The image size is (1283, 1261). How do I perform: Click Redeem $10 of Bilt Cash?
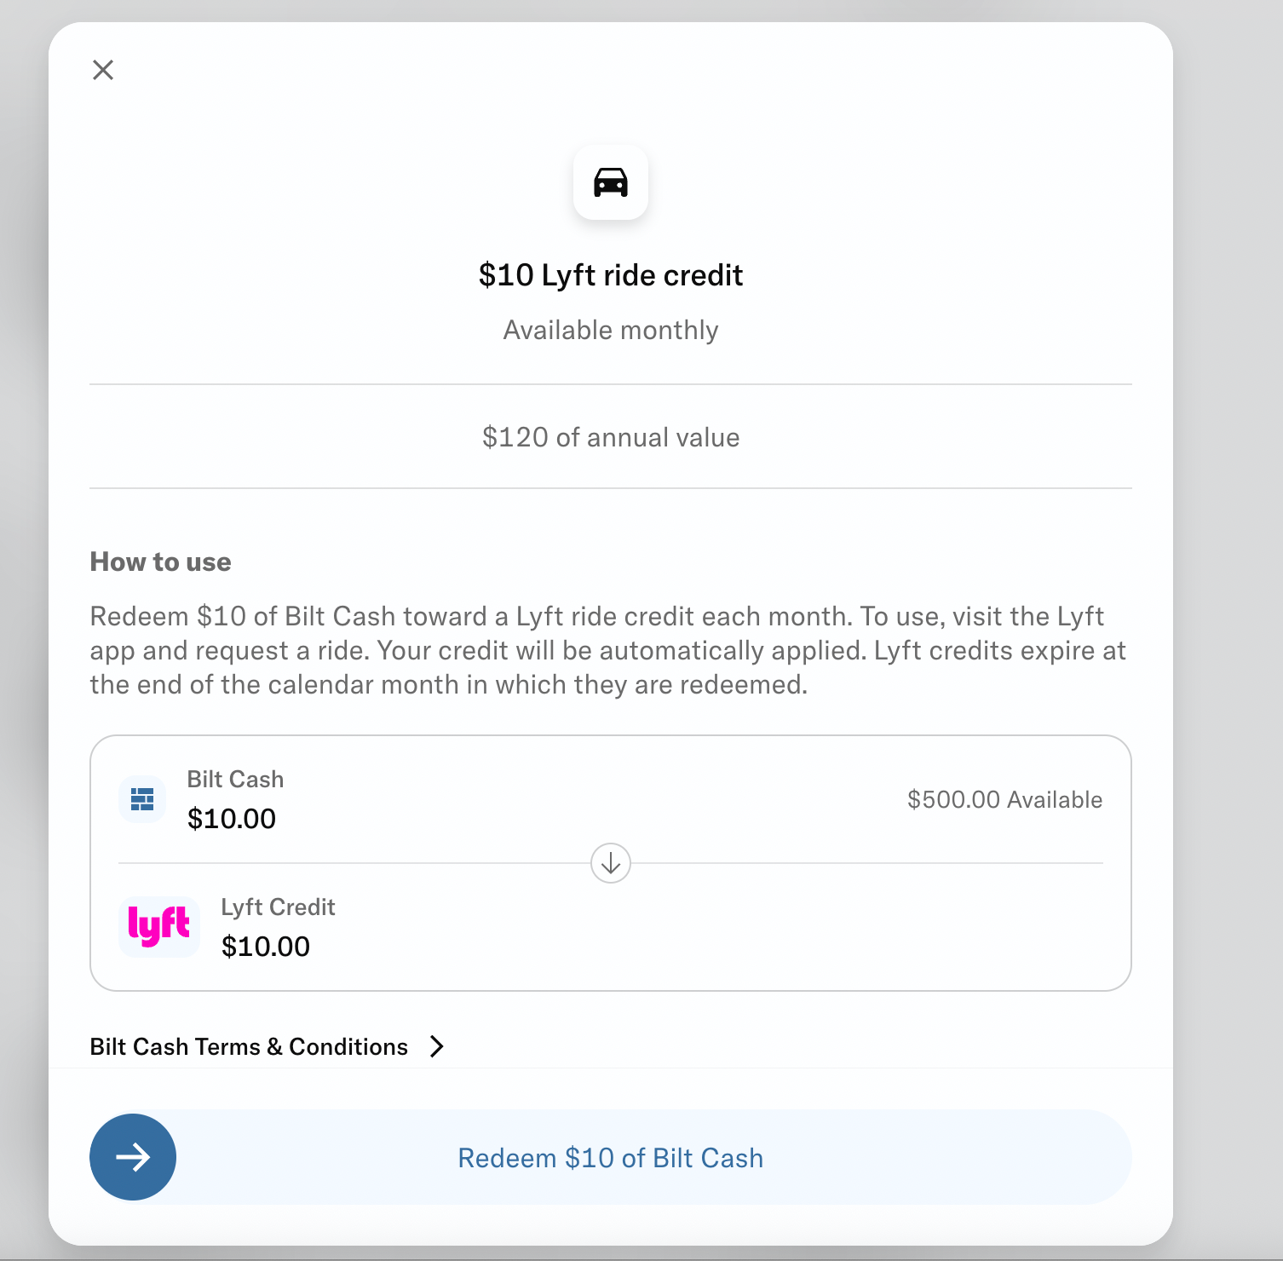pos(610,1157)
